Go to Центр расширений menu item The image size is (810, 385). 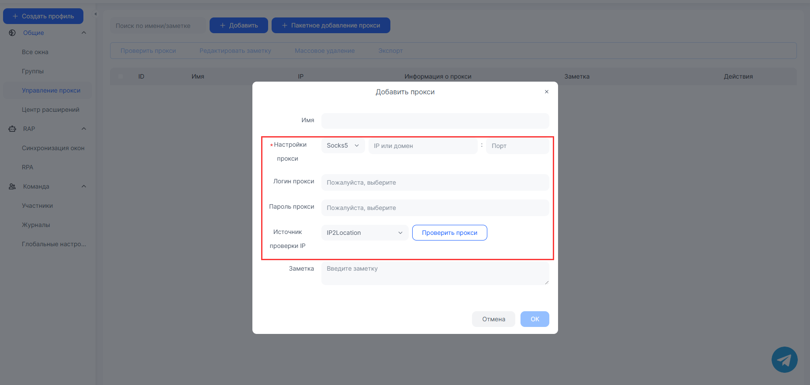pyautogui.click(x=51, y=110)
